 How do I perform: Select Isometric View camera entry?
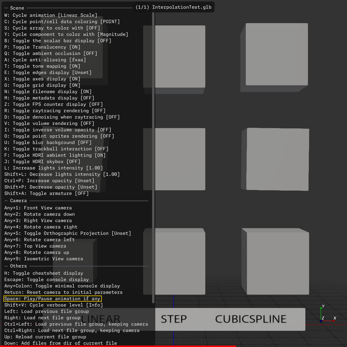[x=44, y=259]
